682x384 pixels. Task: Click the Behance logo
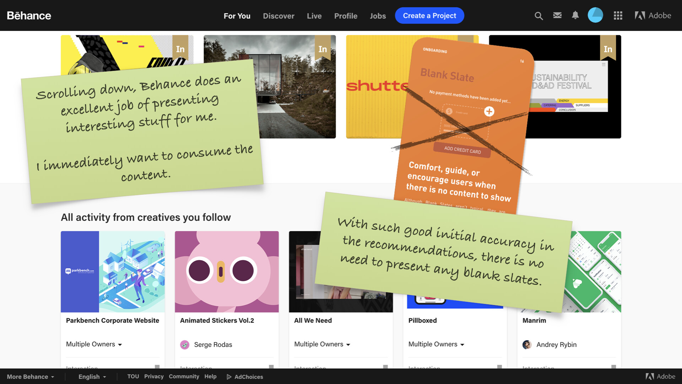click(x=29, y=16)
